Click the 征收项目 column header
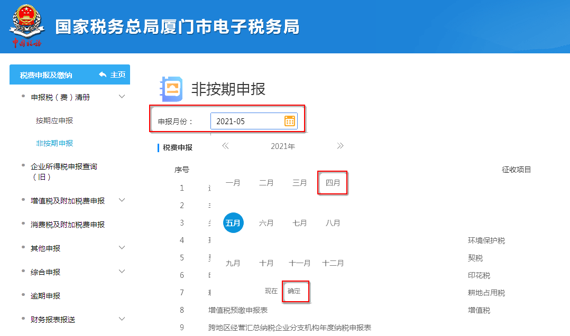Image resolution: width=570 pixels, height=336 pixels. point(517,170)
